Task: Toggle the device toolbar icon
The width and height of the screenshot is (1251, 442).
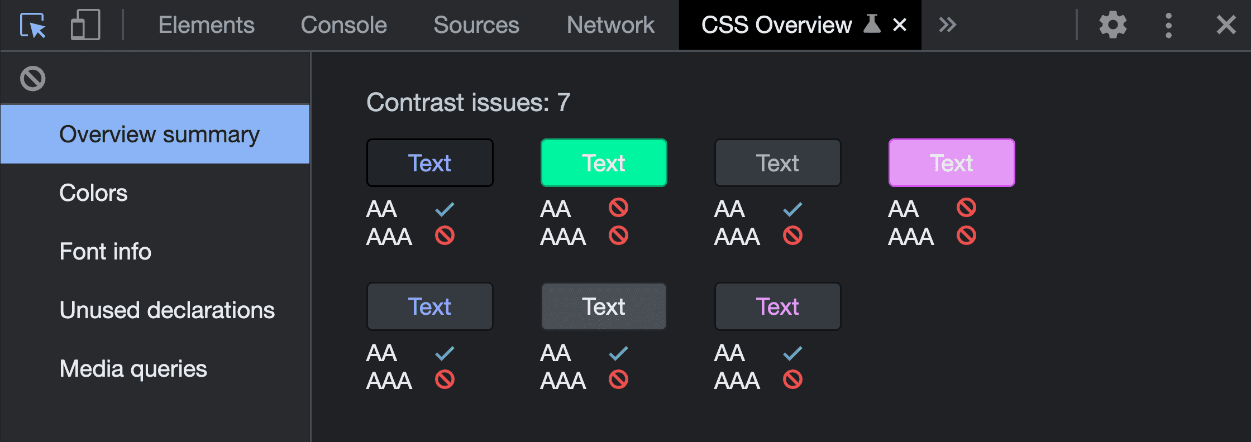Action: [x=85, y=25]
